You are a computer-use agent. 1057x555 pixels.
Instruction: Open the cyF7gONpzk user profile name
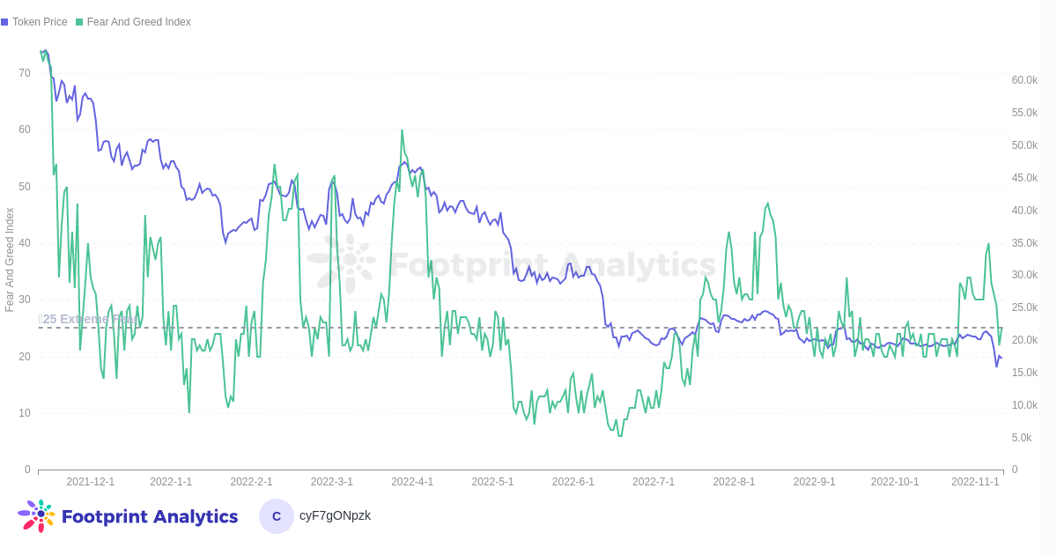tap(335, 515)
